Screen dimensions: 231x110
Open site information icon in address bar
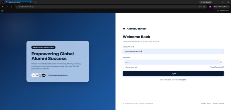(x=17, y=7)
